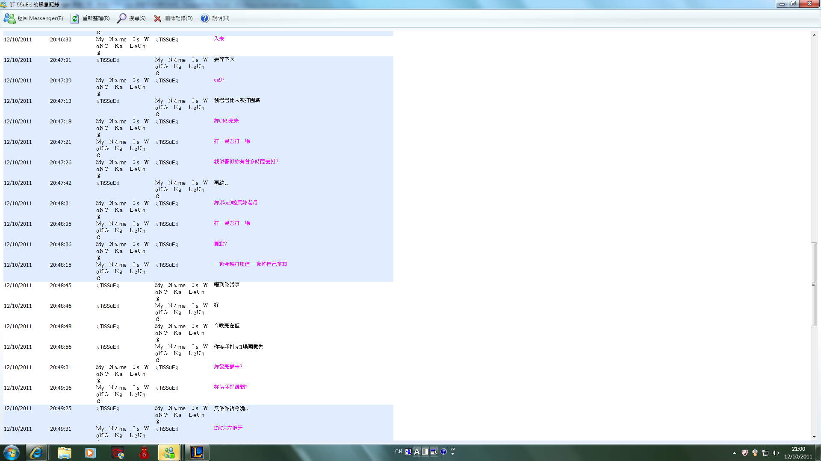Click the vertical scrollbar up arrow
This screenshot has width=821, height=461.
[814, 35]
